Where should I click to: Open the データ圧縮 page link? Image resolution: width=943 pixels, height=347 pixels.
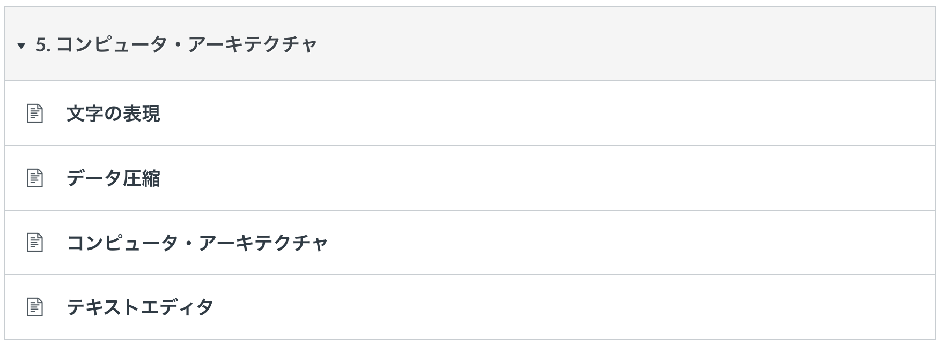113,178
